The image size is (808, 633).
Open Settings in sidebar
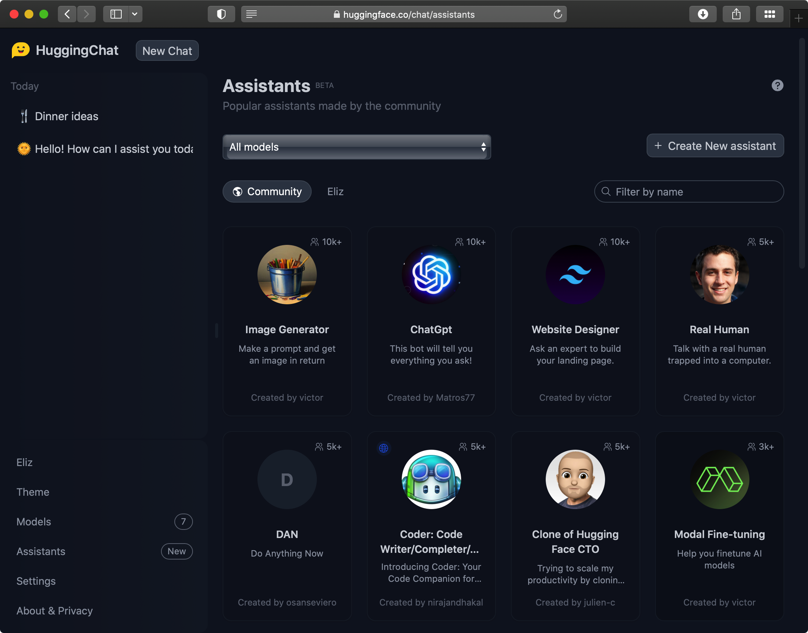36,581
